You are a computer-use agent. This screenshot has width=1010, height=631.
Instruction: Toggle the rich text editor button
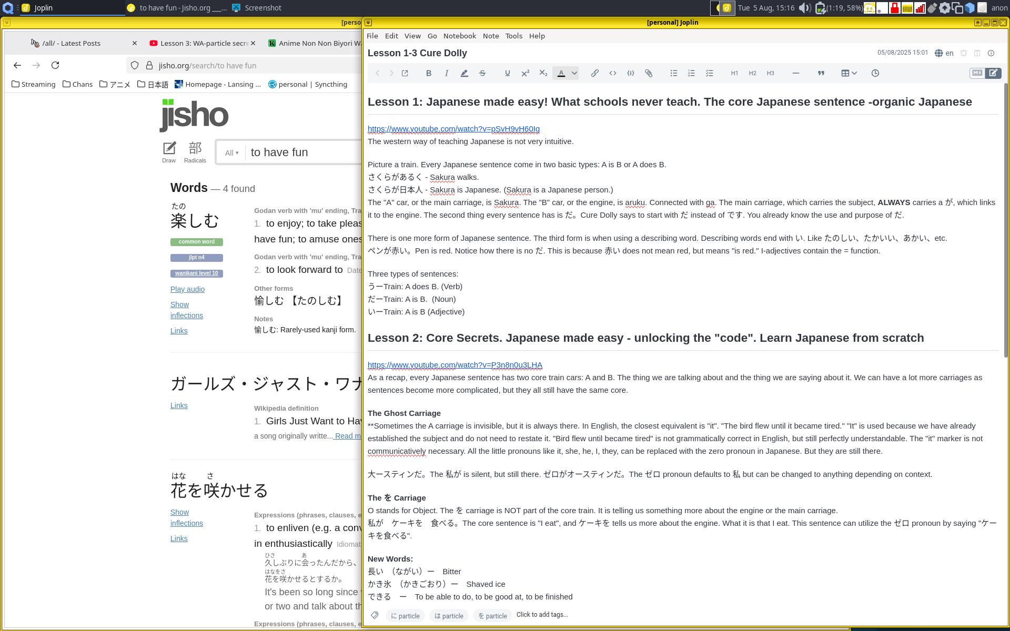(993, 73)
